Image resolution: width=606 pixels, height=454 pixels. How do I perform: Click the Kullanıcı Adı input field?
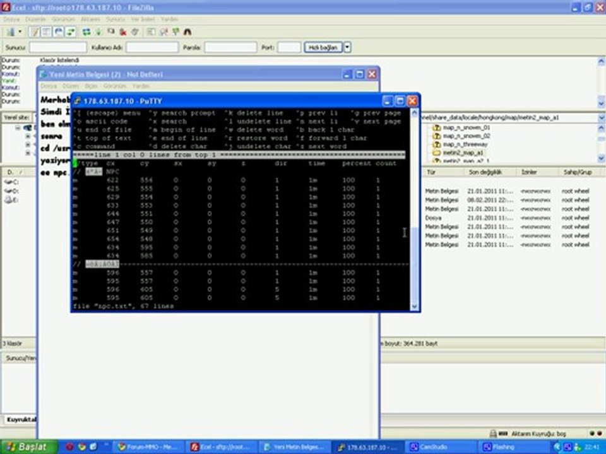pos(152,47)
